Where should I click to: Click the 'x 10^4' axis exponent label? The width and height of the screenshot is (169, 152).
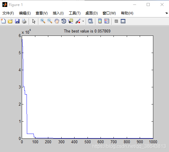26,32
